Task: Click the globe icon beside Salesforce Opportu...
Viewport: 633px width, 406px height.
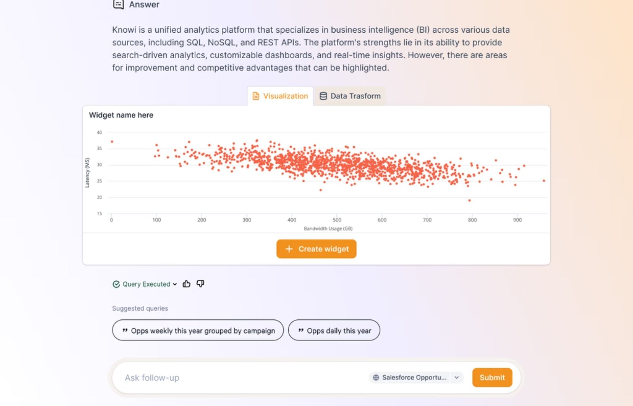Action: click(376, 377)
